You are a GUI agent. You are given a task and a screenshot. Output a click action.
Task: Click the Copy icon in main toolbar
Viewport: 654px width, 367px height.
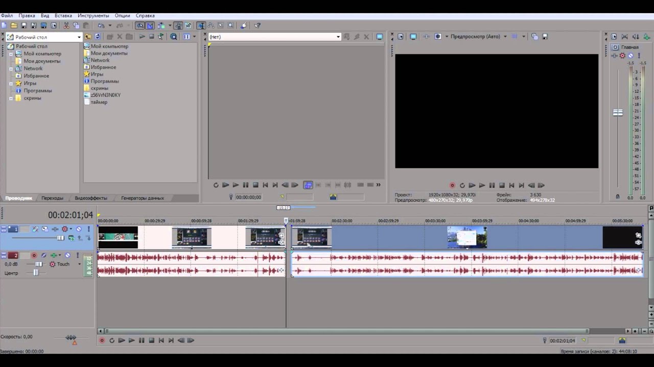click(x=77, y=25)
